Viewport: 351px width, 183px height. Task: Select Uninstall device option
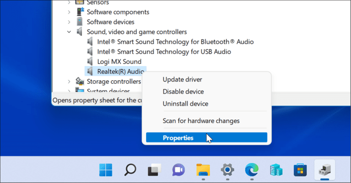coord(186,104)
